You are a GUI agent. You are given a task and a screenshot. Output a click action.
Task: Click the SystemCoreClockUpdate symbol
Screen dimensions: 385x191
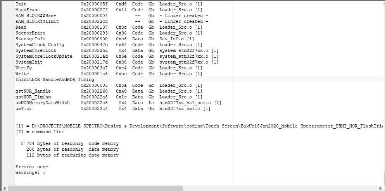(x=44, y=56)
